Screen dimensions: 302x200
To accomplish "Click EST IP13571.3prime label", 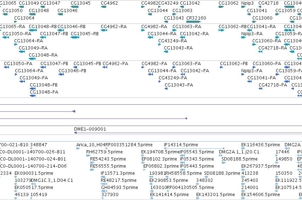I will pyautogui.click(x=118, y=173).
